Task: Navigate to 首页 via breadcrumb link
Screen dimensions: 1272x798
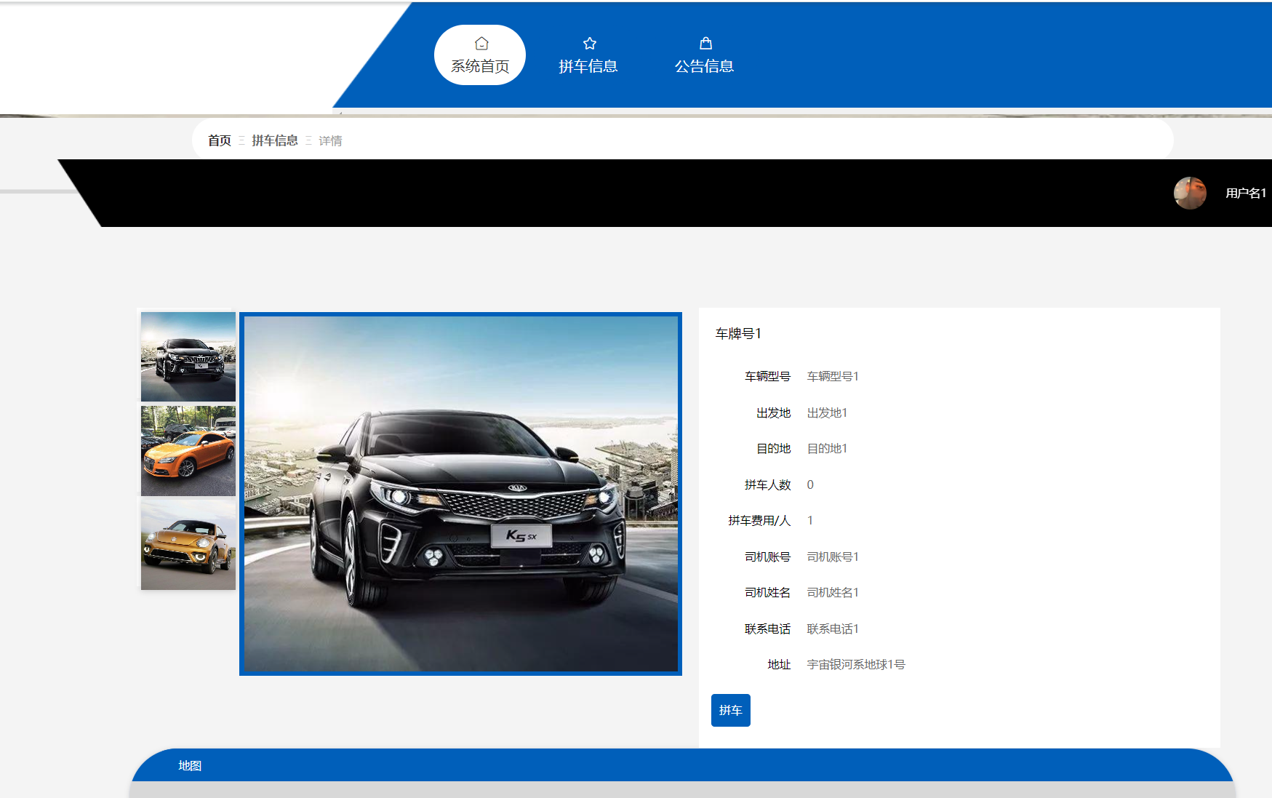Action: (218, 140)
